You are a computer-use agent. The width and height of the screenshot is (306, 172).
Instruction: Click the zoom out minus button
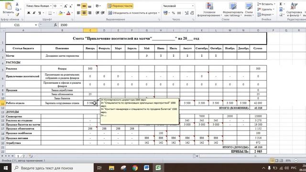(296, 161)
